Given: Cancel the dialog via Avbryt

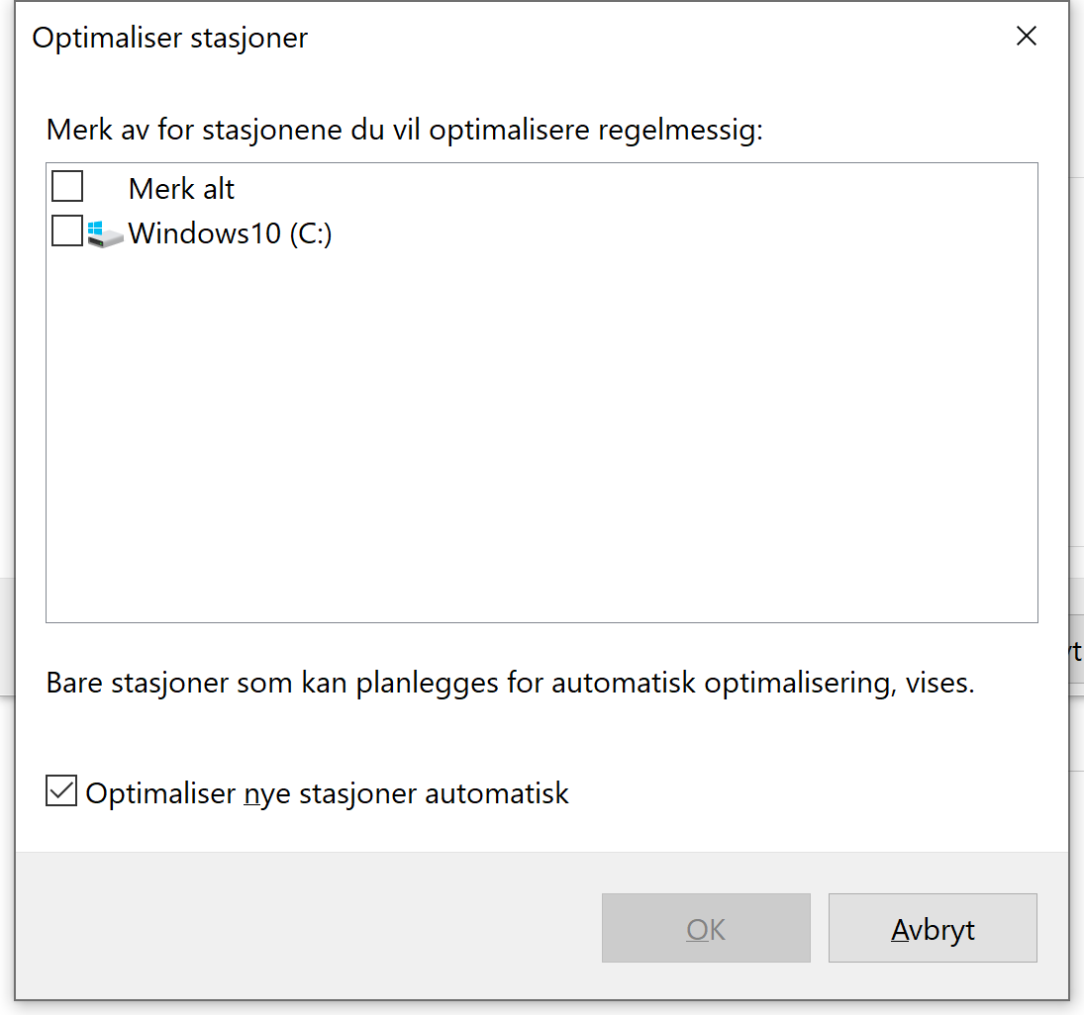Looking at the screenshot, I should pyautogui.click(x=932, y=928).
